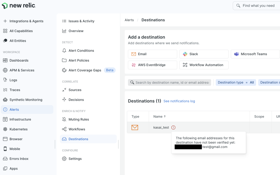This screenshot has height=175, width=280.
Task: Click the Workflows icon
Action: click(64, 129)
